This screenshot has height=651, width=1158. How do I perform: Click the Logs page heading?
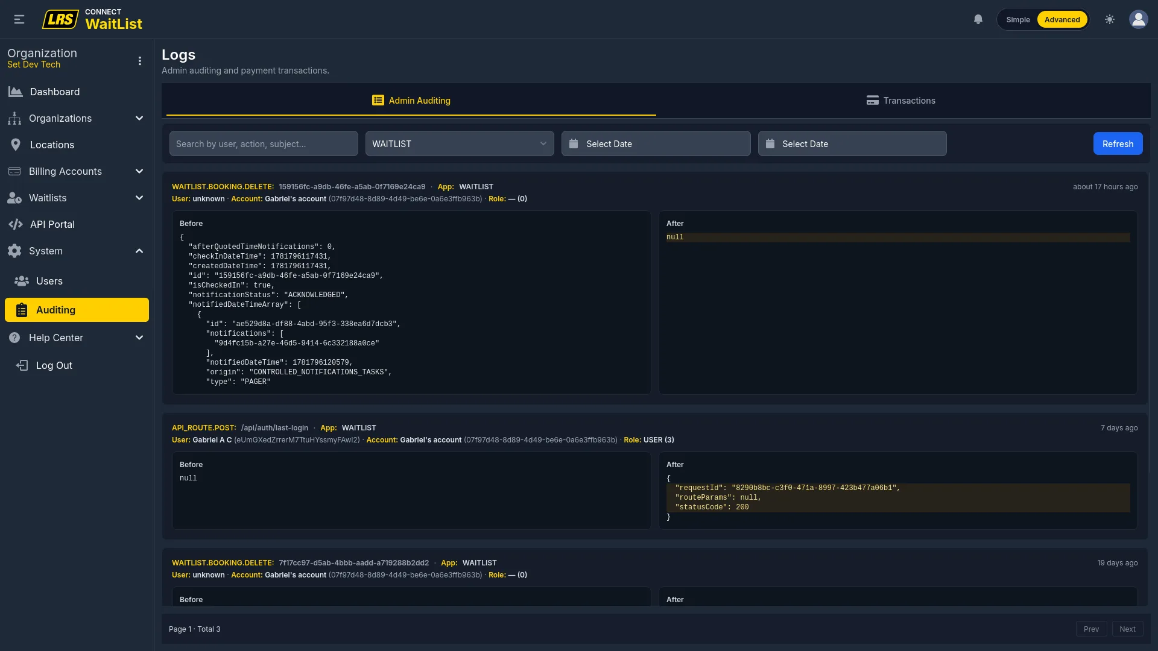tap(179, 55)
